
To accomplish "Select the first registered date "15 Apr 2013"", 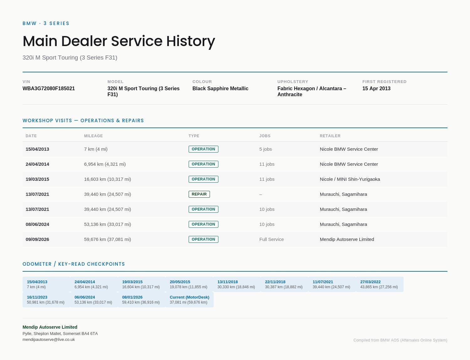I will (x=376, y=89).
